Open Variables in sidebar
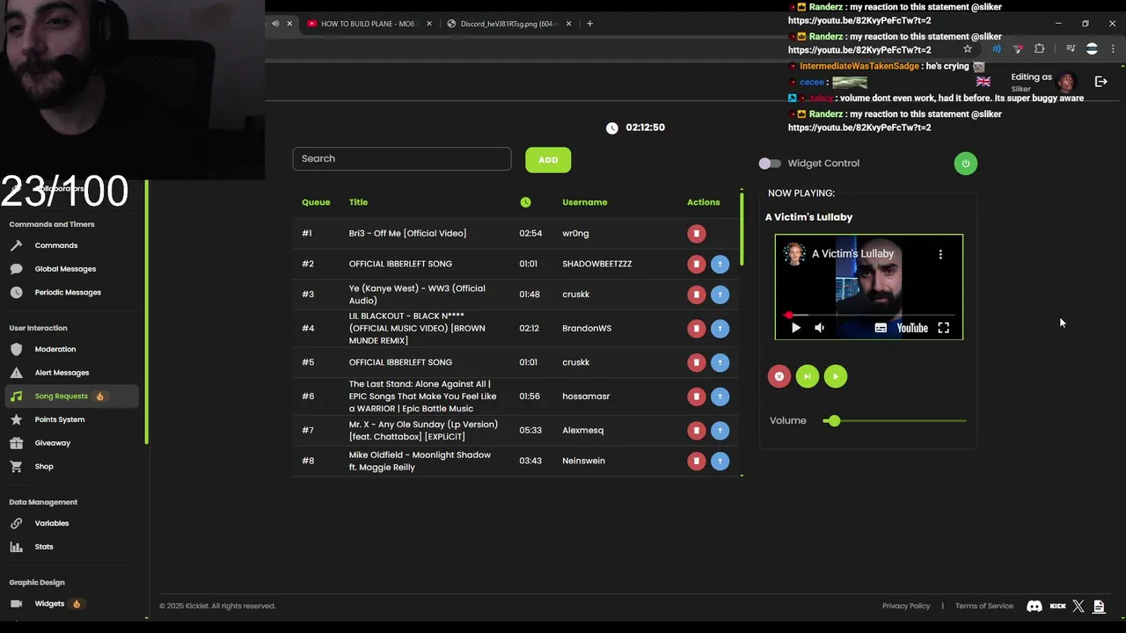 [x=52, y=523]
